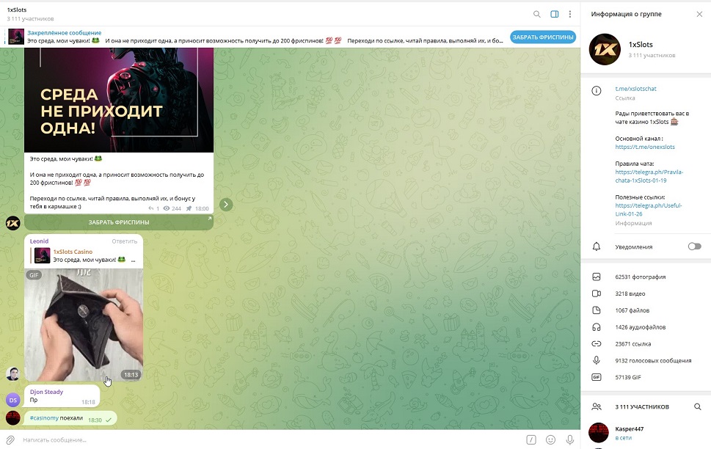Open chat search with magnifier icon

[537, 14]
